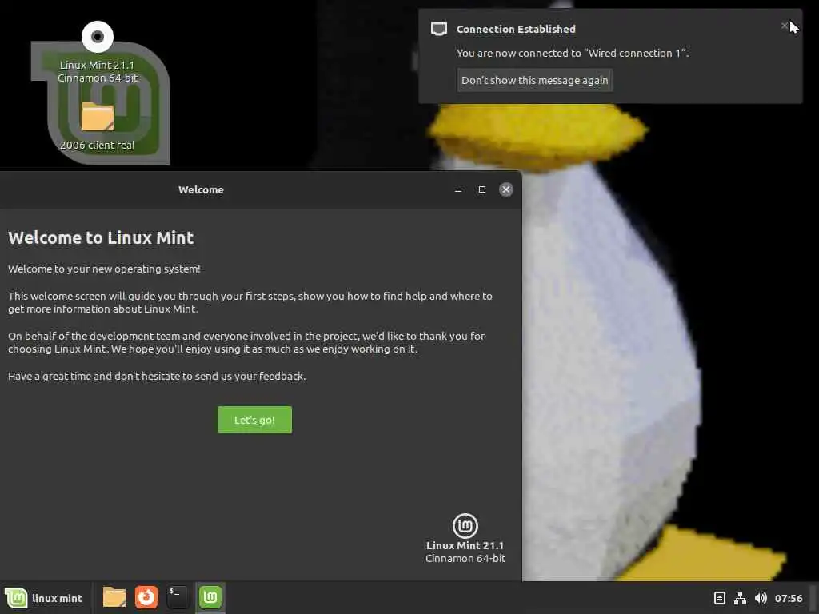Viewport: 819px width, 614px height.
Task: Open the wired network tray icon
Action: click(740, 598)
